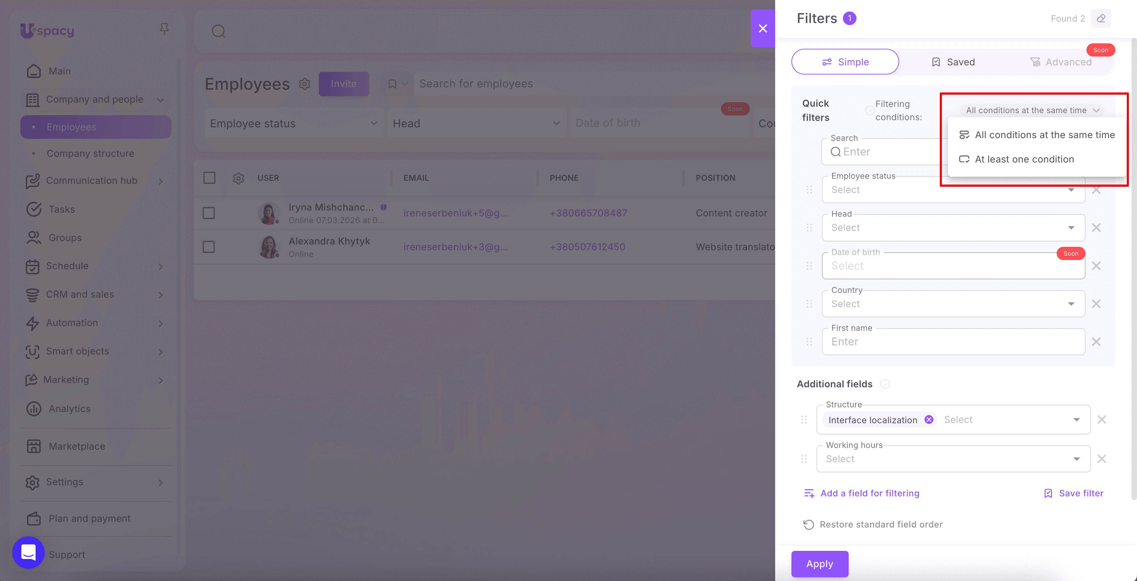Remove the Head filter field
This screenshot has width=1137, height=581.
click(x=1096, y=228)
